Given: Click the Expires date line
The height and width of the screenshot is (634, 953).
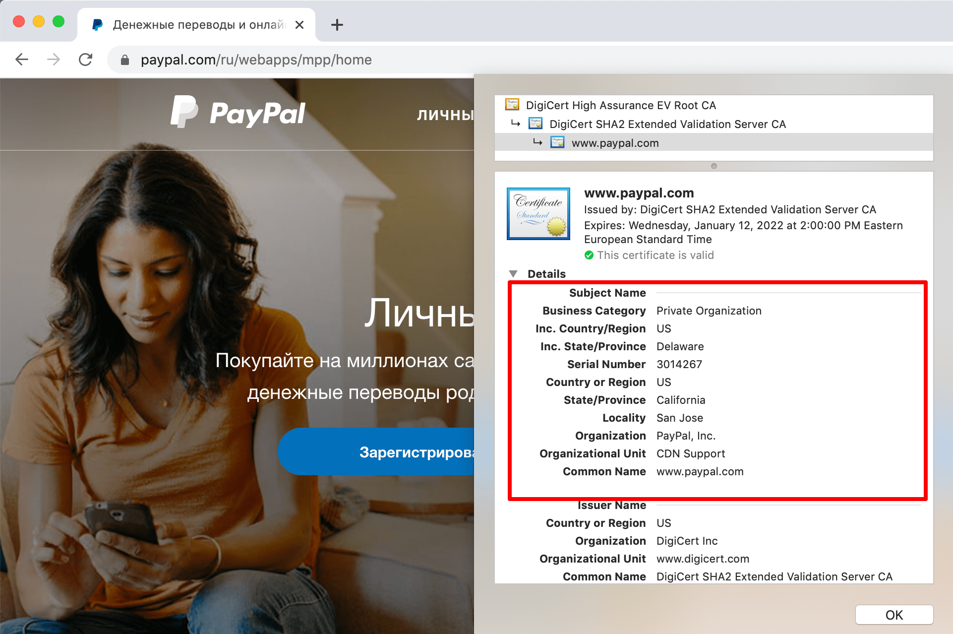Looking at the screenshot, I should (x=743, y=232).
